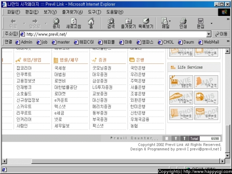Open the 버스노선 bus service tile
232x174 pixels.
point(206,98)
